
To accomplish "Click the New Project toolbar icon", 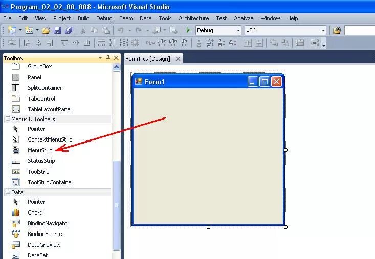I will [12, 30].
